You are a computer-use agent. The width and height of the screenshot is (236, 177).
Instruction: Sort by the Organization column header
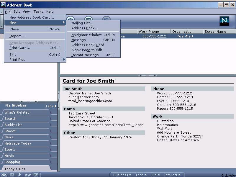click(x=187, y=32)
